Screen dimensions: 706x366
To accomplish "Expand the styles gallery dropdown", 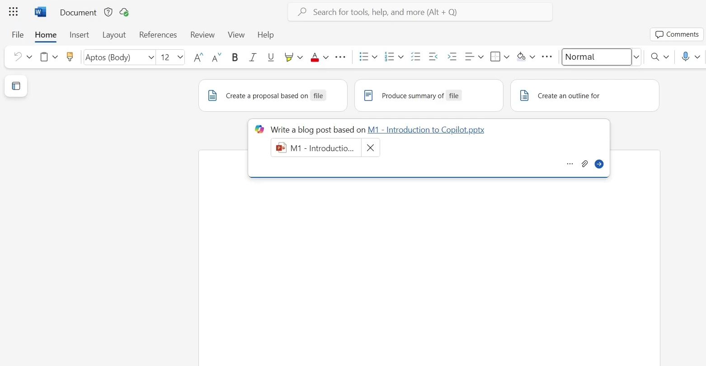I will point(636,57).
